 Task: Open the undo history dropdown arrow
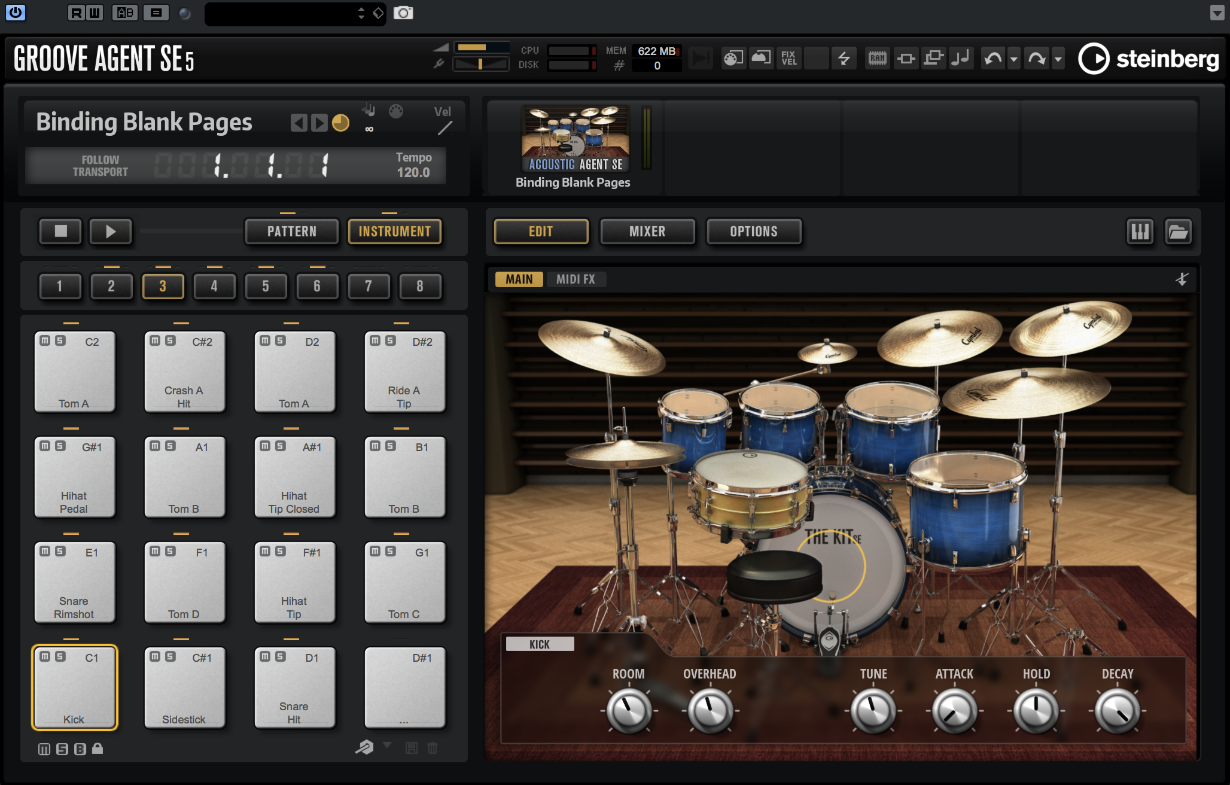pyautogui.click(x=1013, y=59)
